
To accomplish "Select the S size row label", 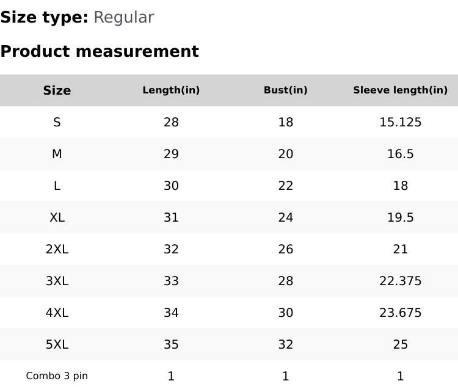I will coord(57,122).
